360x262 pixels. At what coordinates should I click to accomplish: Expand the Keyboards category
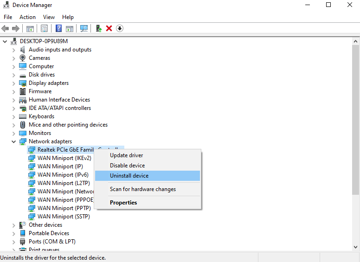tap(13, 116)
